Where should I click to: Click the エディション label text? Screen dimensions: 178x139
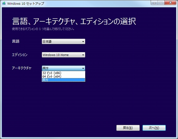[20, 55]
